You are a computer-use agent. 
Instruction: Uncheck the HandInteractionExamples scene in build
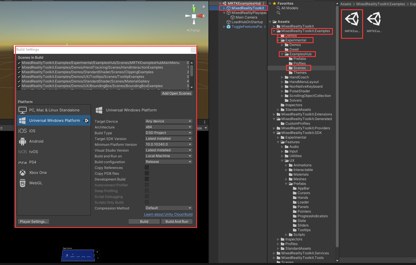(19, 67)
